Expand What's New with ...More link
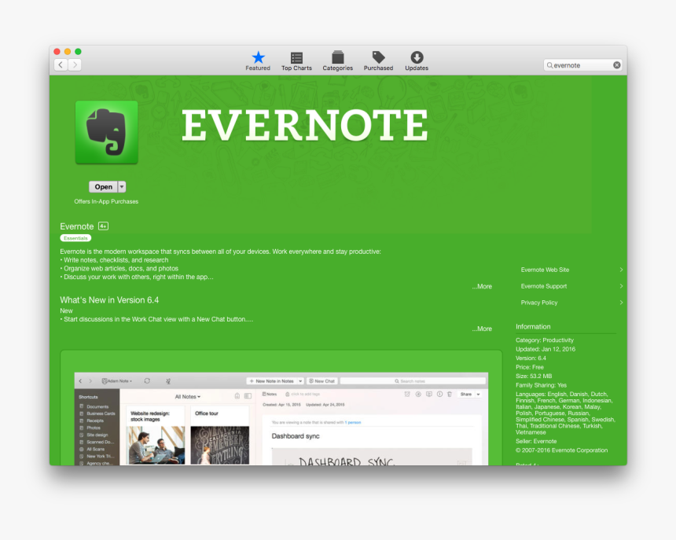The image size is (676, 540). pyautogui.click(x=482, y=329)
